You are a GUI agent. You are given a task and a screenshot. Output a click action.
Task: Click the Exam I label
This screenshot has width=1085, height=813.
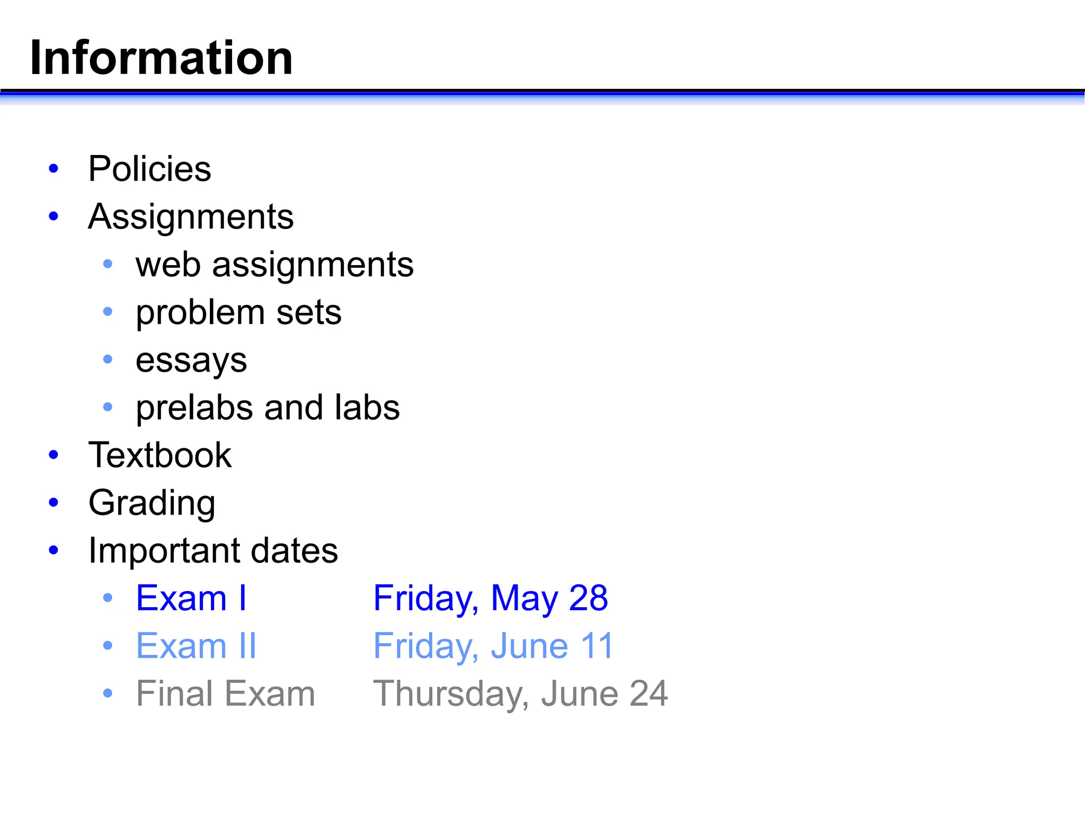click(x=191, y=598)
